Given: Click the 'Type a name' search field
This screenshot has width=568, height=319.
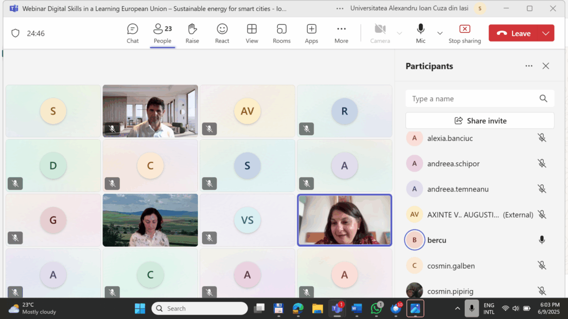Looking at the screenshot, I should pyautogui.click(x=471, y=99).
